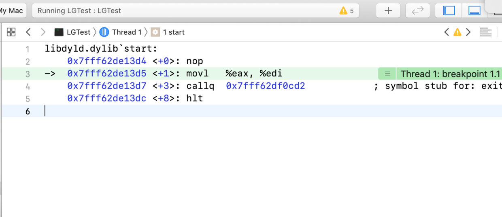Click the hlt instruction text

click(195, 98)
